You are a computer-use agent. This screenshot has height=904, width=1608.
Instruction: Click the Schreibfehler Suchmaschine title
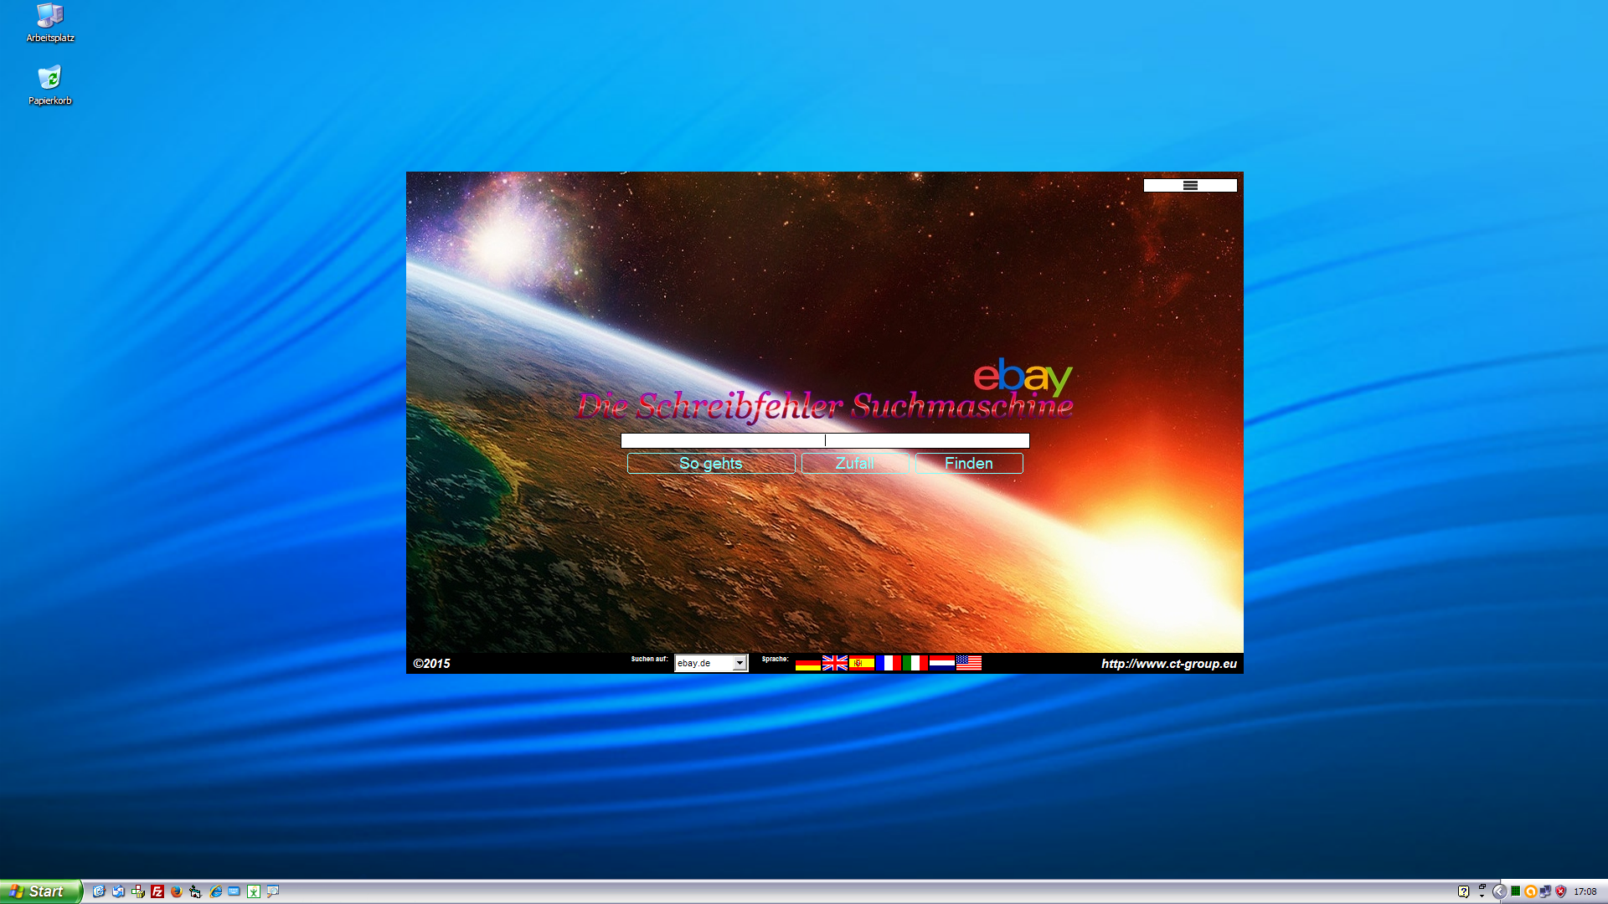tap(825, 406)
